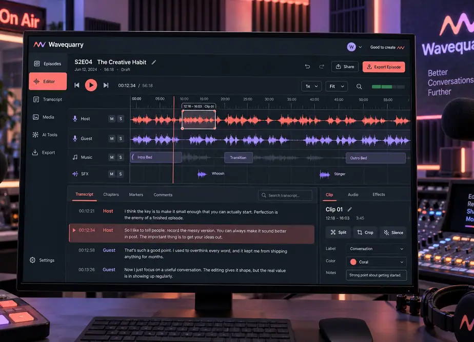Click the edit pencil beside The Creative Habit
Viewport: 474px width, 342px height.
(154, 62)
